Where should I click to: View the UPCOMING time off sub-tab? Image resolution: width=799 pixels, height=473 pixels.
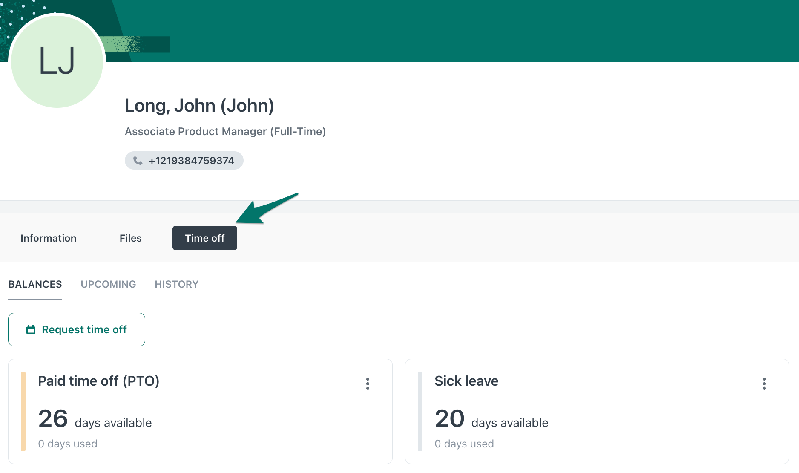[108, 284]
